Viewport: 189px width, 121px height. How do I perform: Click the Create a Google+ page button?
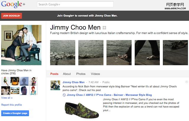click(x=15, y=113)
